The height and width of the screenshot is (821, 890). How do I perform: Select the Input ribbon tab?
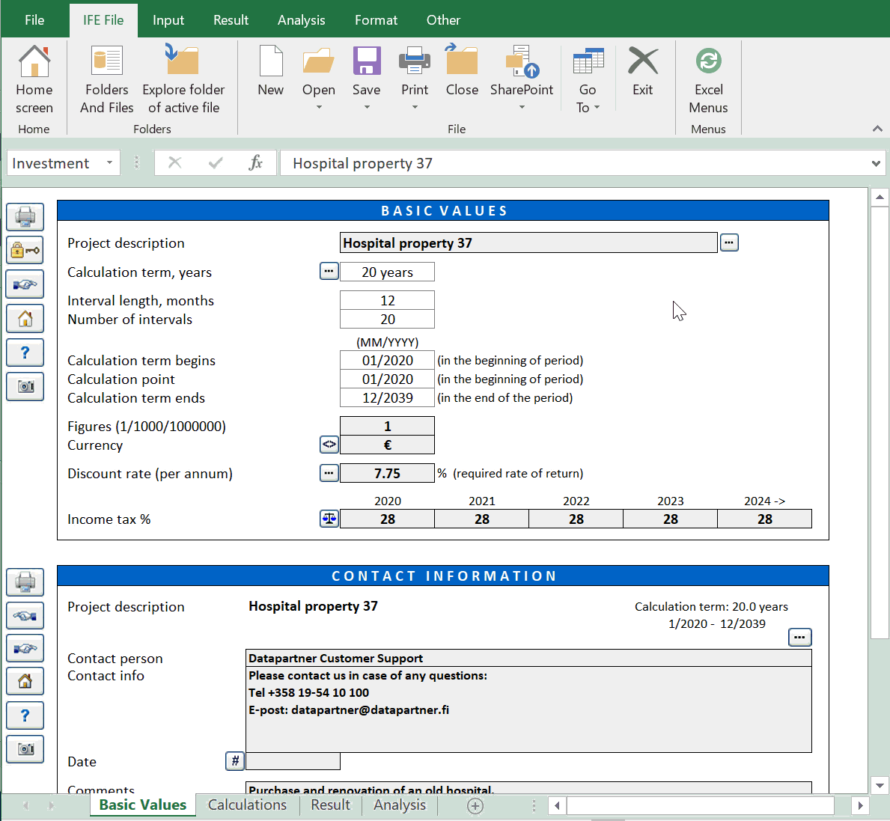pos(168,20)
